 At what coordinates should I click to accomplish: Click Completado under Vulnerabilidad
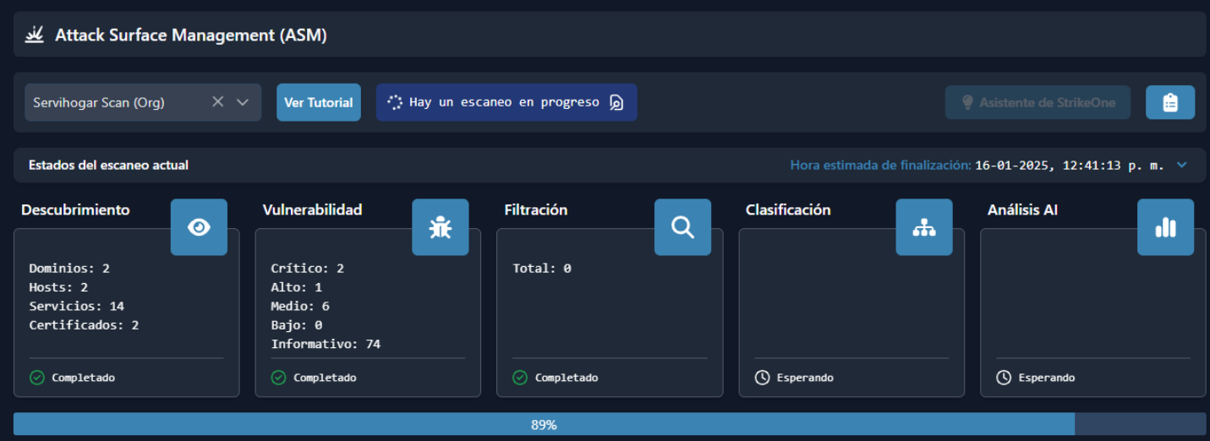[325, 378]
